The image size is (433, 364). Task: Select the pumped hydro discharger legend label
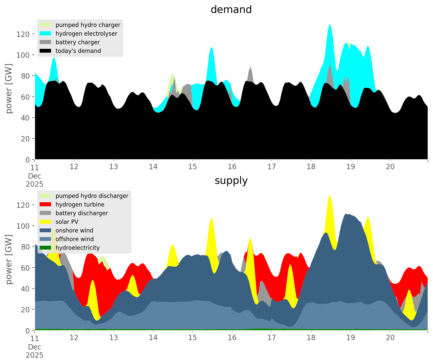click(x=92, y=196)
